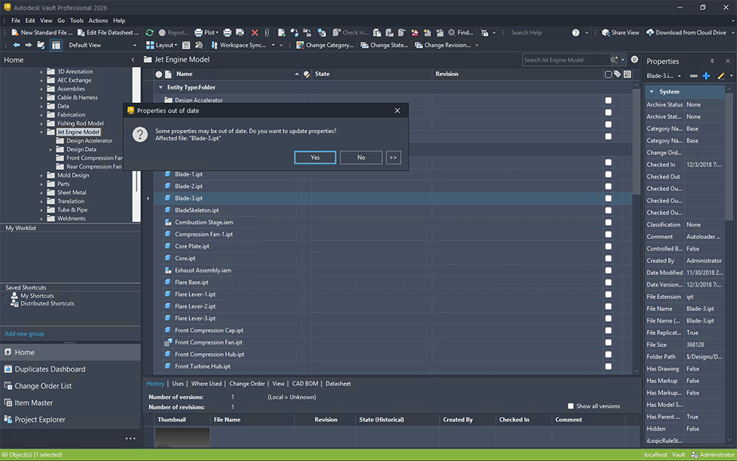
Task: Open the Actions menu
Action: (x=98, y=21)
